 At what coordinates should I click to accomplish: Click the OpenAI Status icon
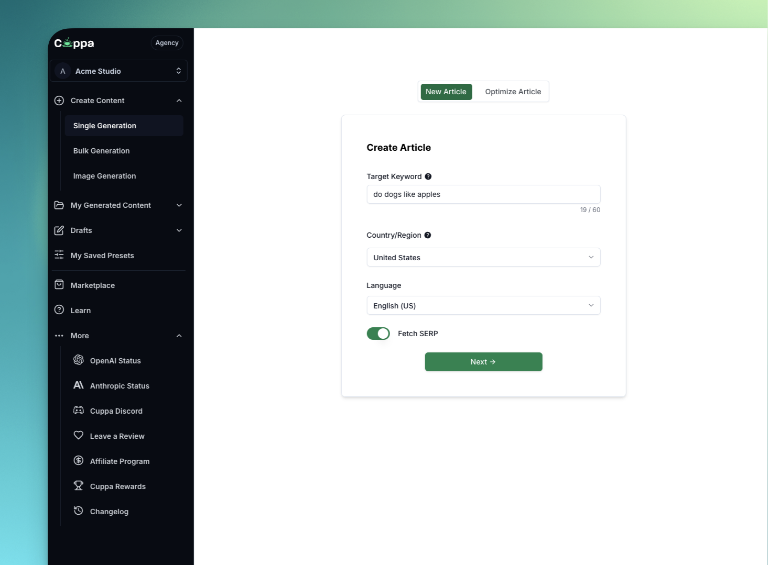tap(79, 360)
